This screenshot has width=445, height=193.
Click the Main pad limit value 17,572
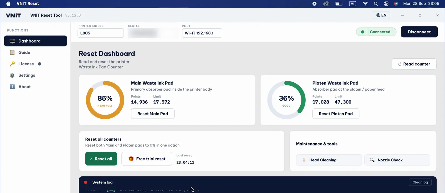click(x=162, y=102)
